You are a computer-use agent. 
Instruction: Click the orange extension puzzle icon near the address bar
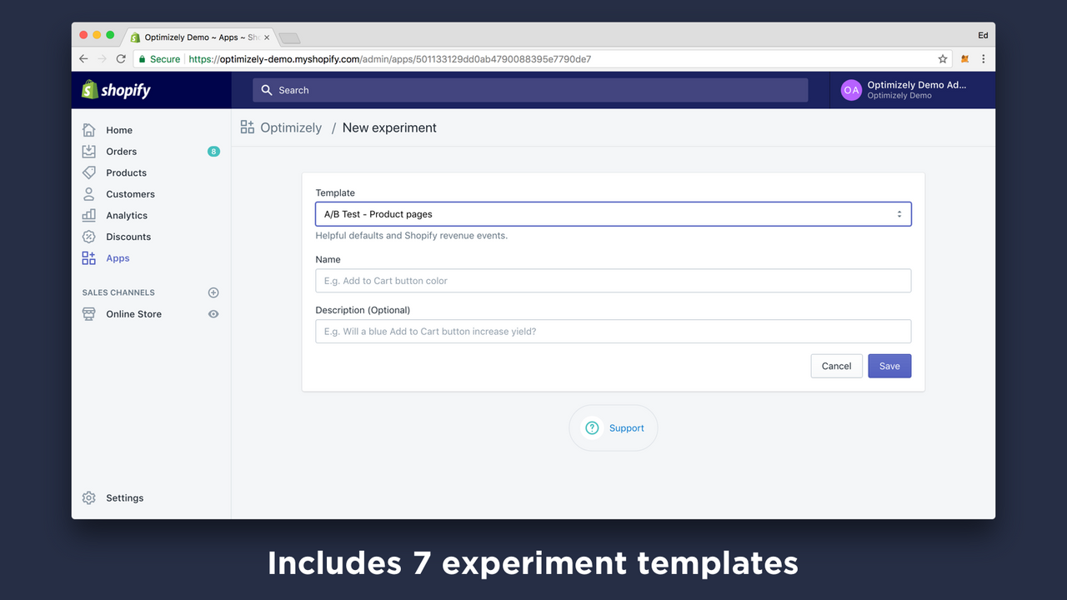[964, 59]
